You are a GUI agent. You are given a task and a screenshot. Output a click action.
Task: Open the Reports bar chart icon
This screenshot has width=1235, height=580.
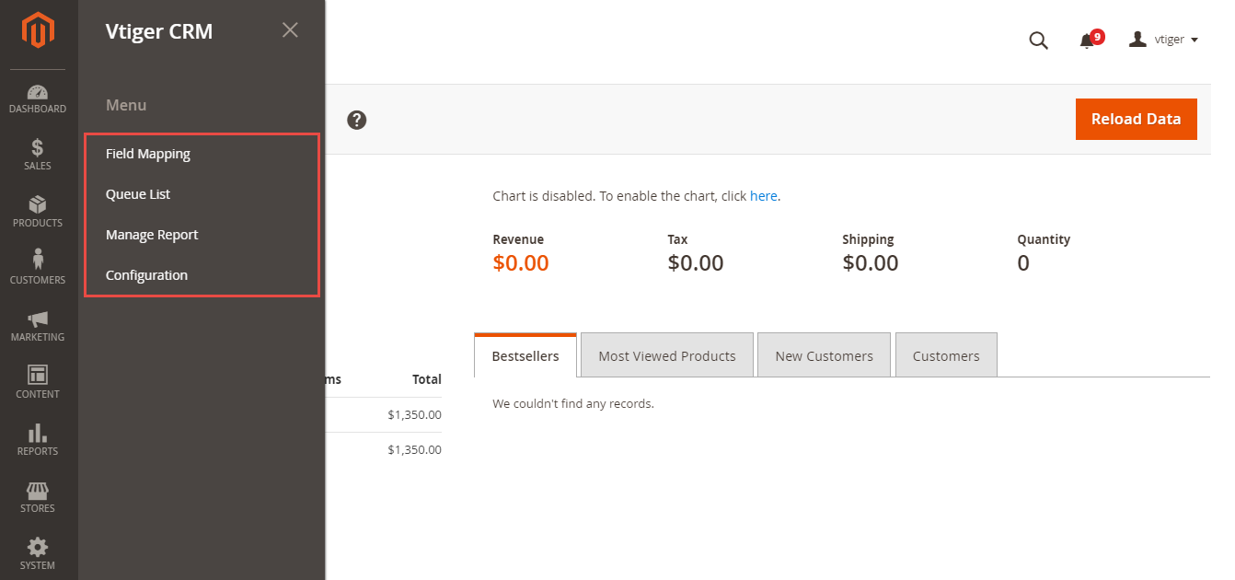pos(38,433)
